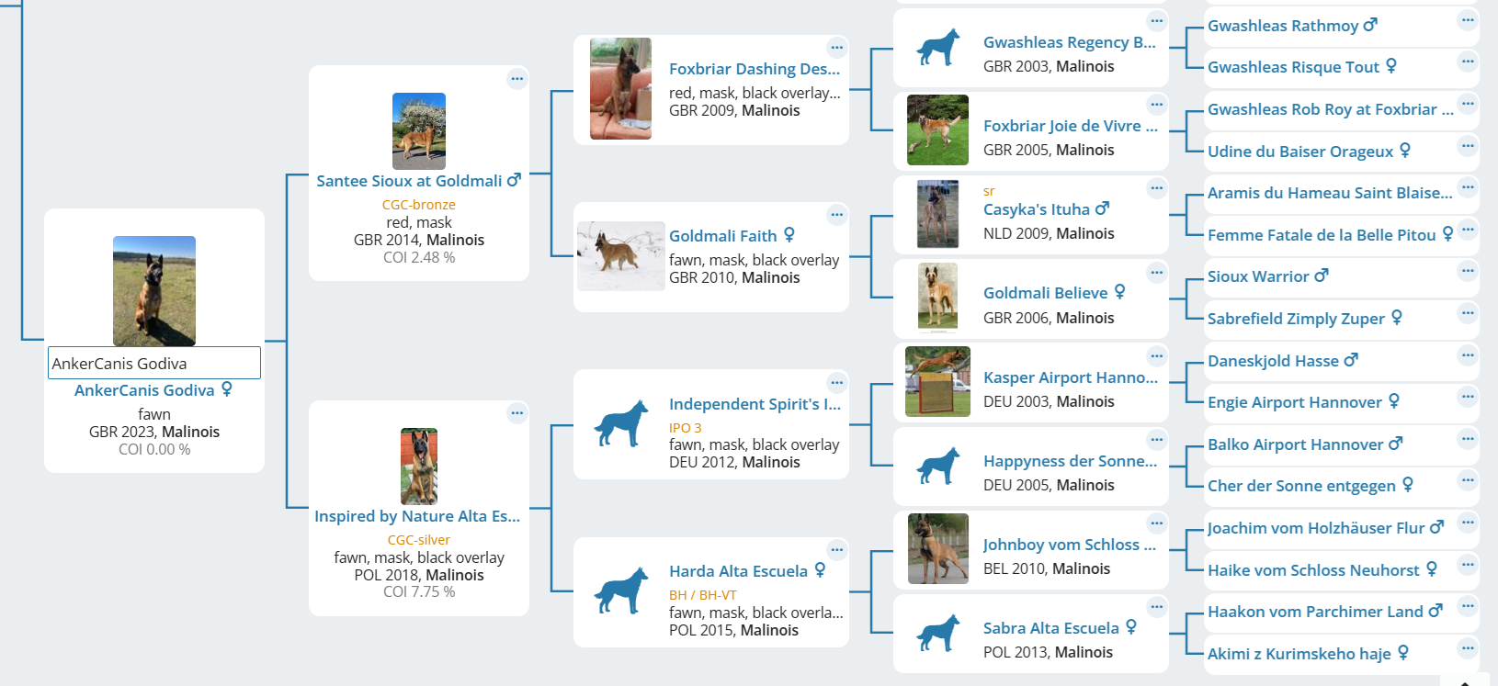Click the AnkerCanis Godiva name input field
Image resolution: width=1498 pixels, height=686 pixels.
pos(154,364)
